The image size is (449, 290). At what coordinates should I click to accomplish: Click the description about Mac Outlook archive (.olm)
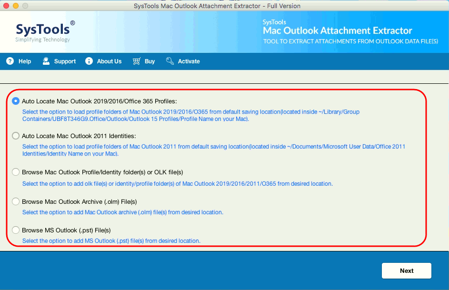point(122,212)
